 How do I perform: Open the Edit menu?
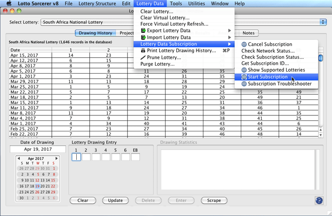point(126,3)
